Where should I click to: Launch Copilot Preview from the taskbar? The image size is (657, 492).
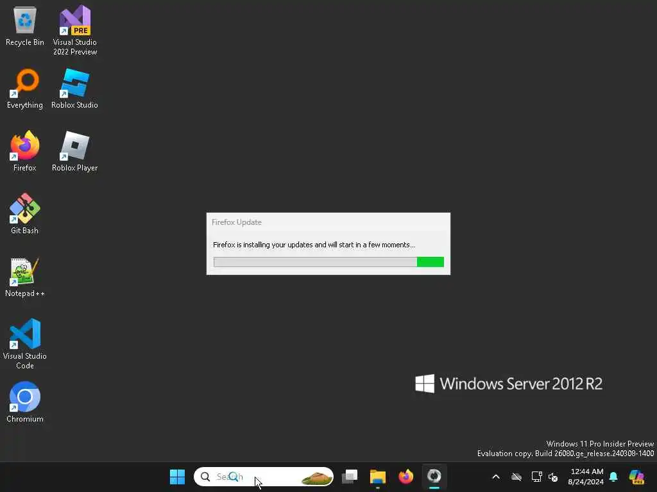point(636,477)
